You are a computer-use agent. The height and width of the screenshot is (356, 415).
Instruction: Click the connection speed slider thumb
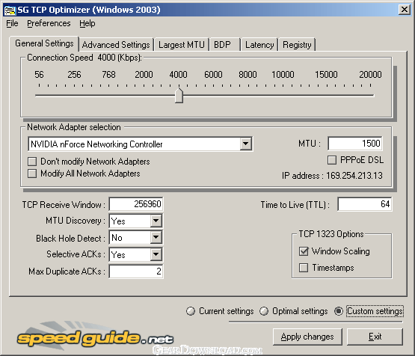coord(179,95)
